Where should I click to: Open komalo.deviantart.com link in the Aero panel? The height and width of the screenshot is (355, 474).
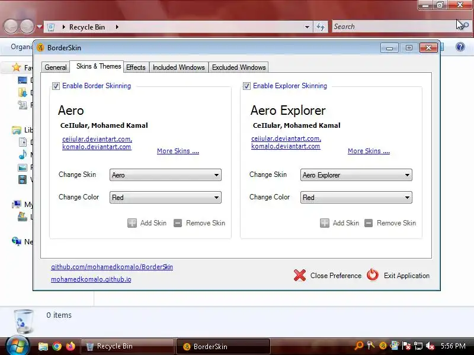[97, 147]
